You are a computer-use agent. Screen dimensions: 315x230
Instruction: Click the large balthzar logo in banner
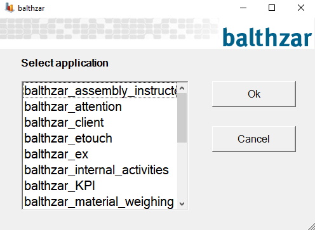tap(267, 37)
